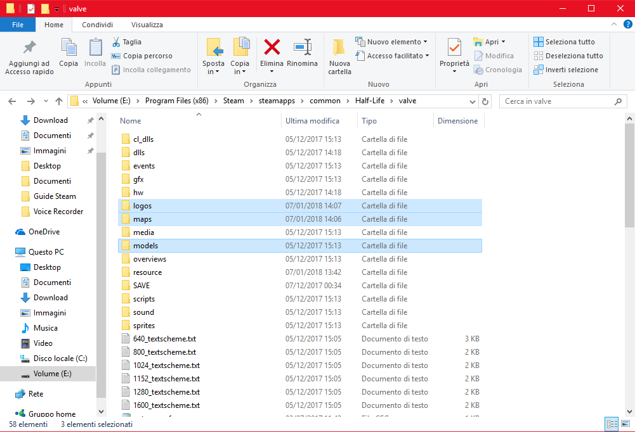Open Rete in the navigation pane
The width and height of the screenshot is (635, 432).
(x=36, y=394)
